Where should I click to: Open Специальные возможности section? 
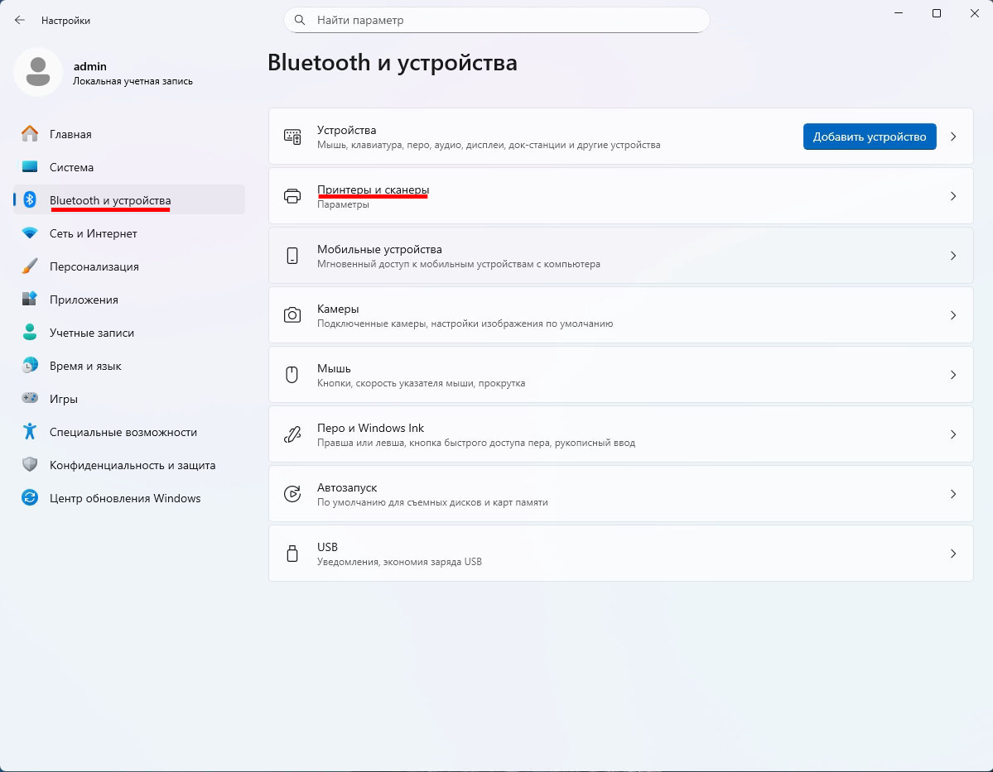pyautogui.click(x=129, y=432)
